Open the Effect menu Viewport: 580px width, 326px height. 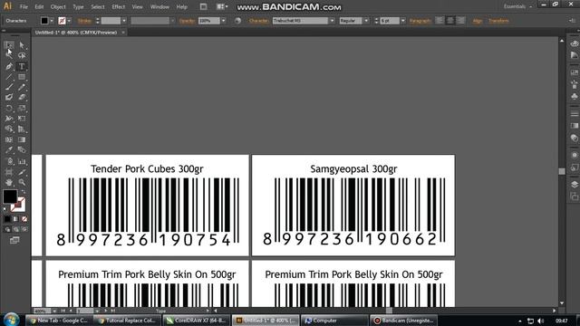coord(119,6)
